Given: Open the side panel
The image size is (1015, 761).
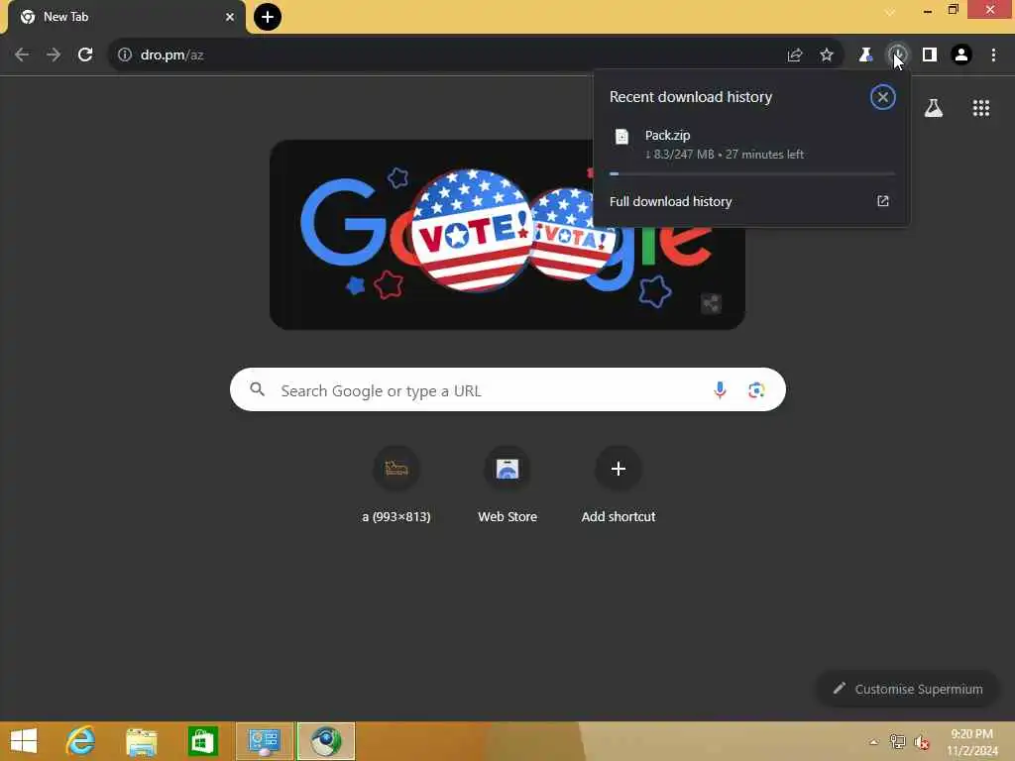Looking at the screenshot, I should (x=930, y=55).
